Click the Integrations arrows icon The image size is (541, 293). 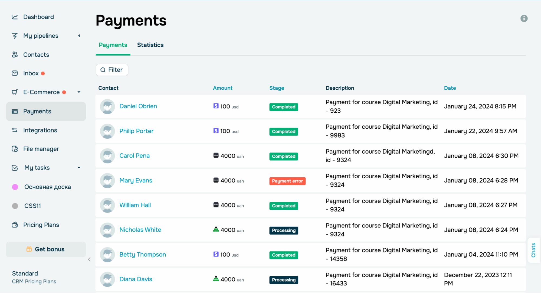[x=15, y=130]
